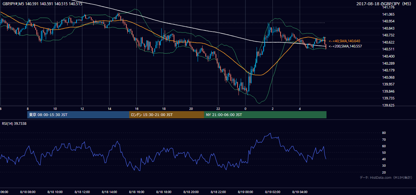Click the 141.176 price axis label
Viewport: 416px width, 195px height.
[389, 7]
